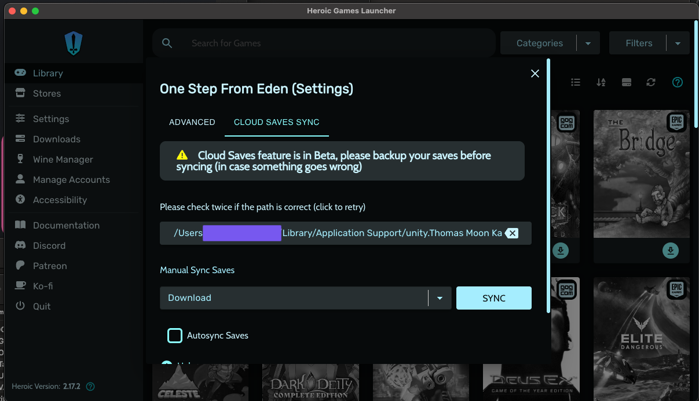699x401 pixels.
Task: Click the Quit power icon
Action: pyautogui.click(x=20, y=306)
